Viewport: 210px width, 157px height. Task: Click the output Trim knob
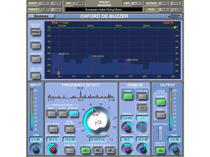point(175,149)
